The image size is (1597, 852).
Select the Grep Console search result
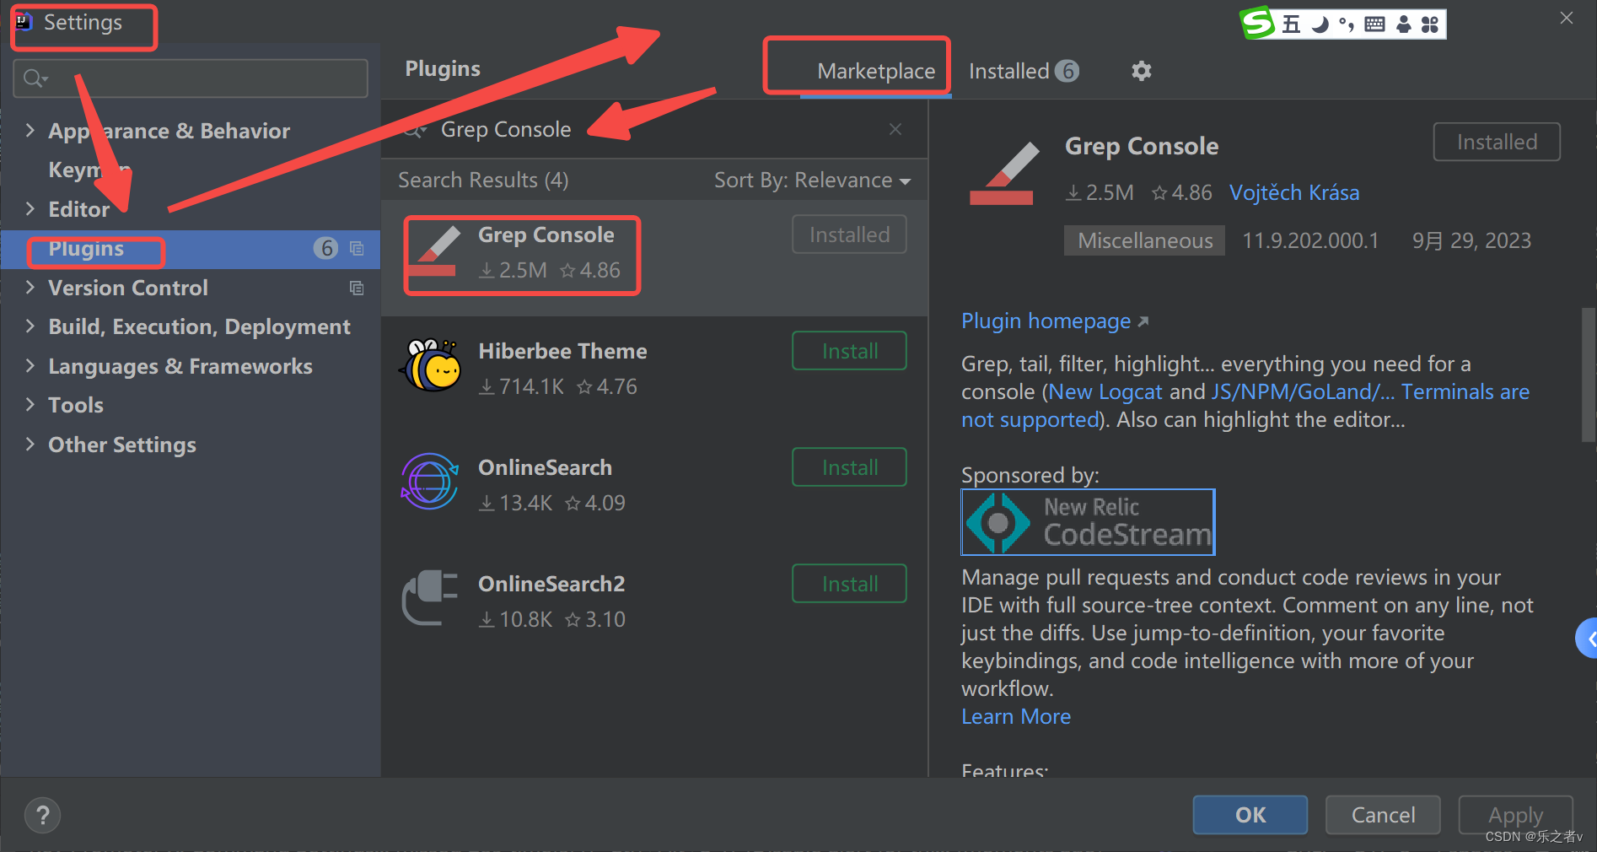[654, 258]
